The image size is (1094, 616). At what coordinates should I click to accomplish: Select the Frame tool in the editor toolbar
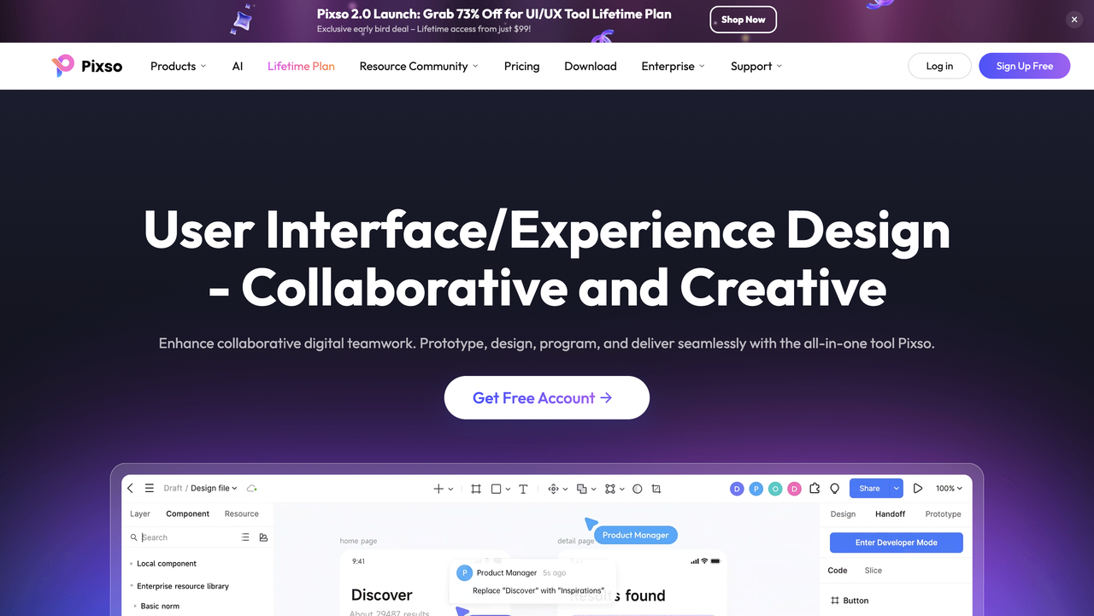click(x=476, y=489)
